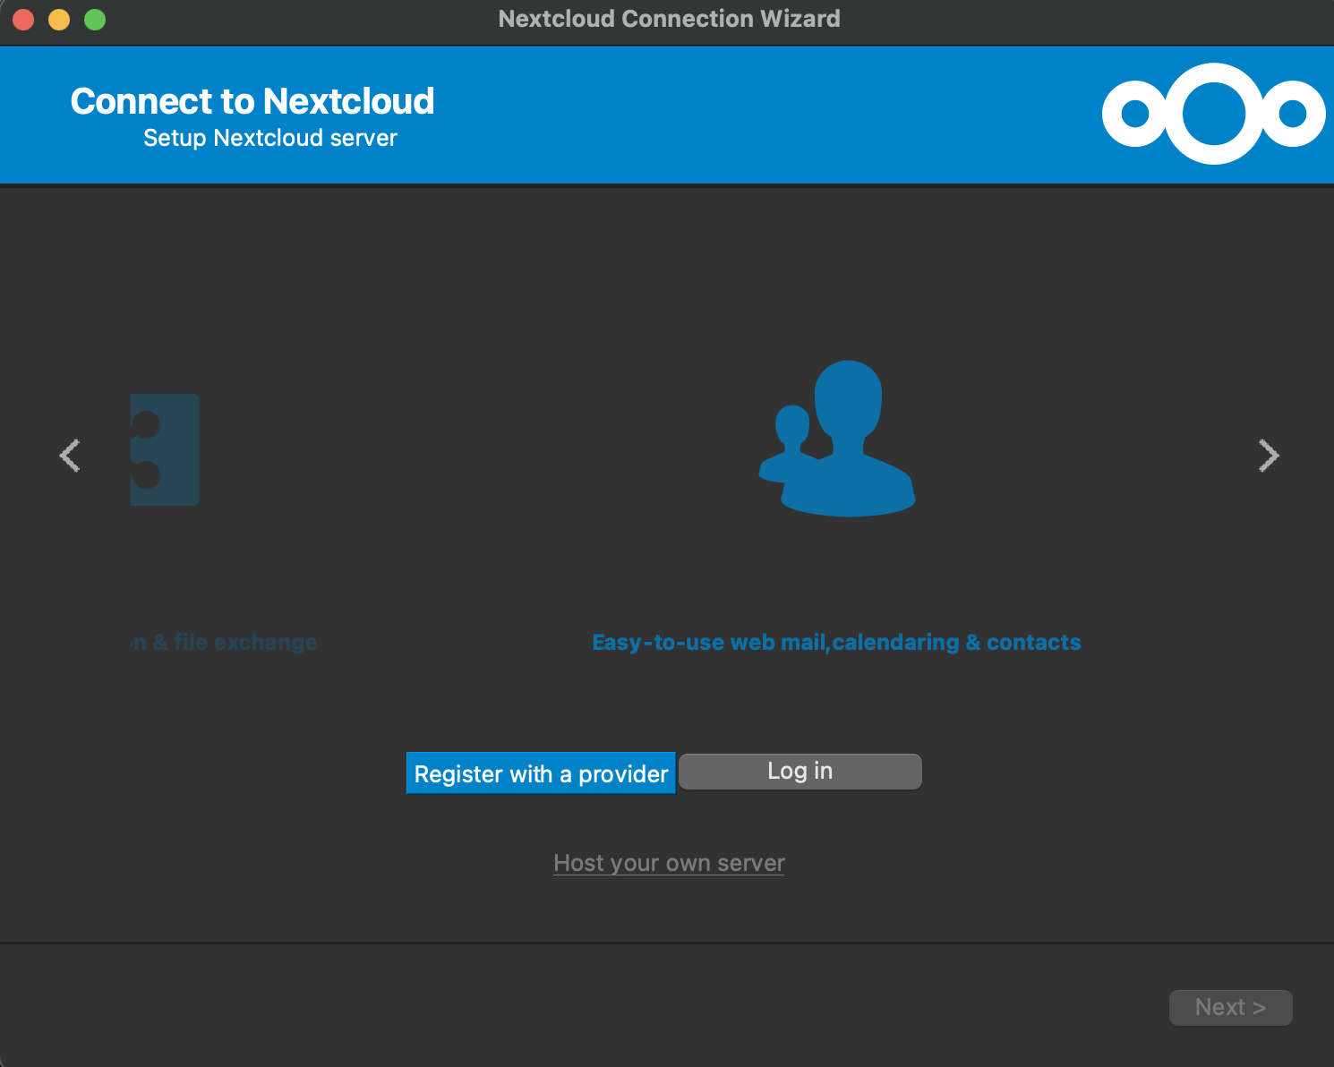This screenshot has height=1067, width=1334.
Task: Click the faded file exchange slide icon
Action: click(x=165, y=449)
